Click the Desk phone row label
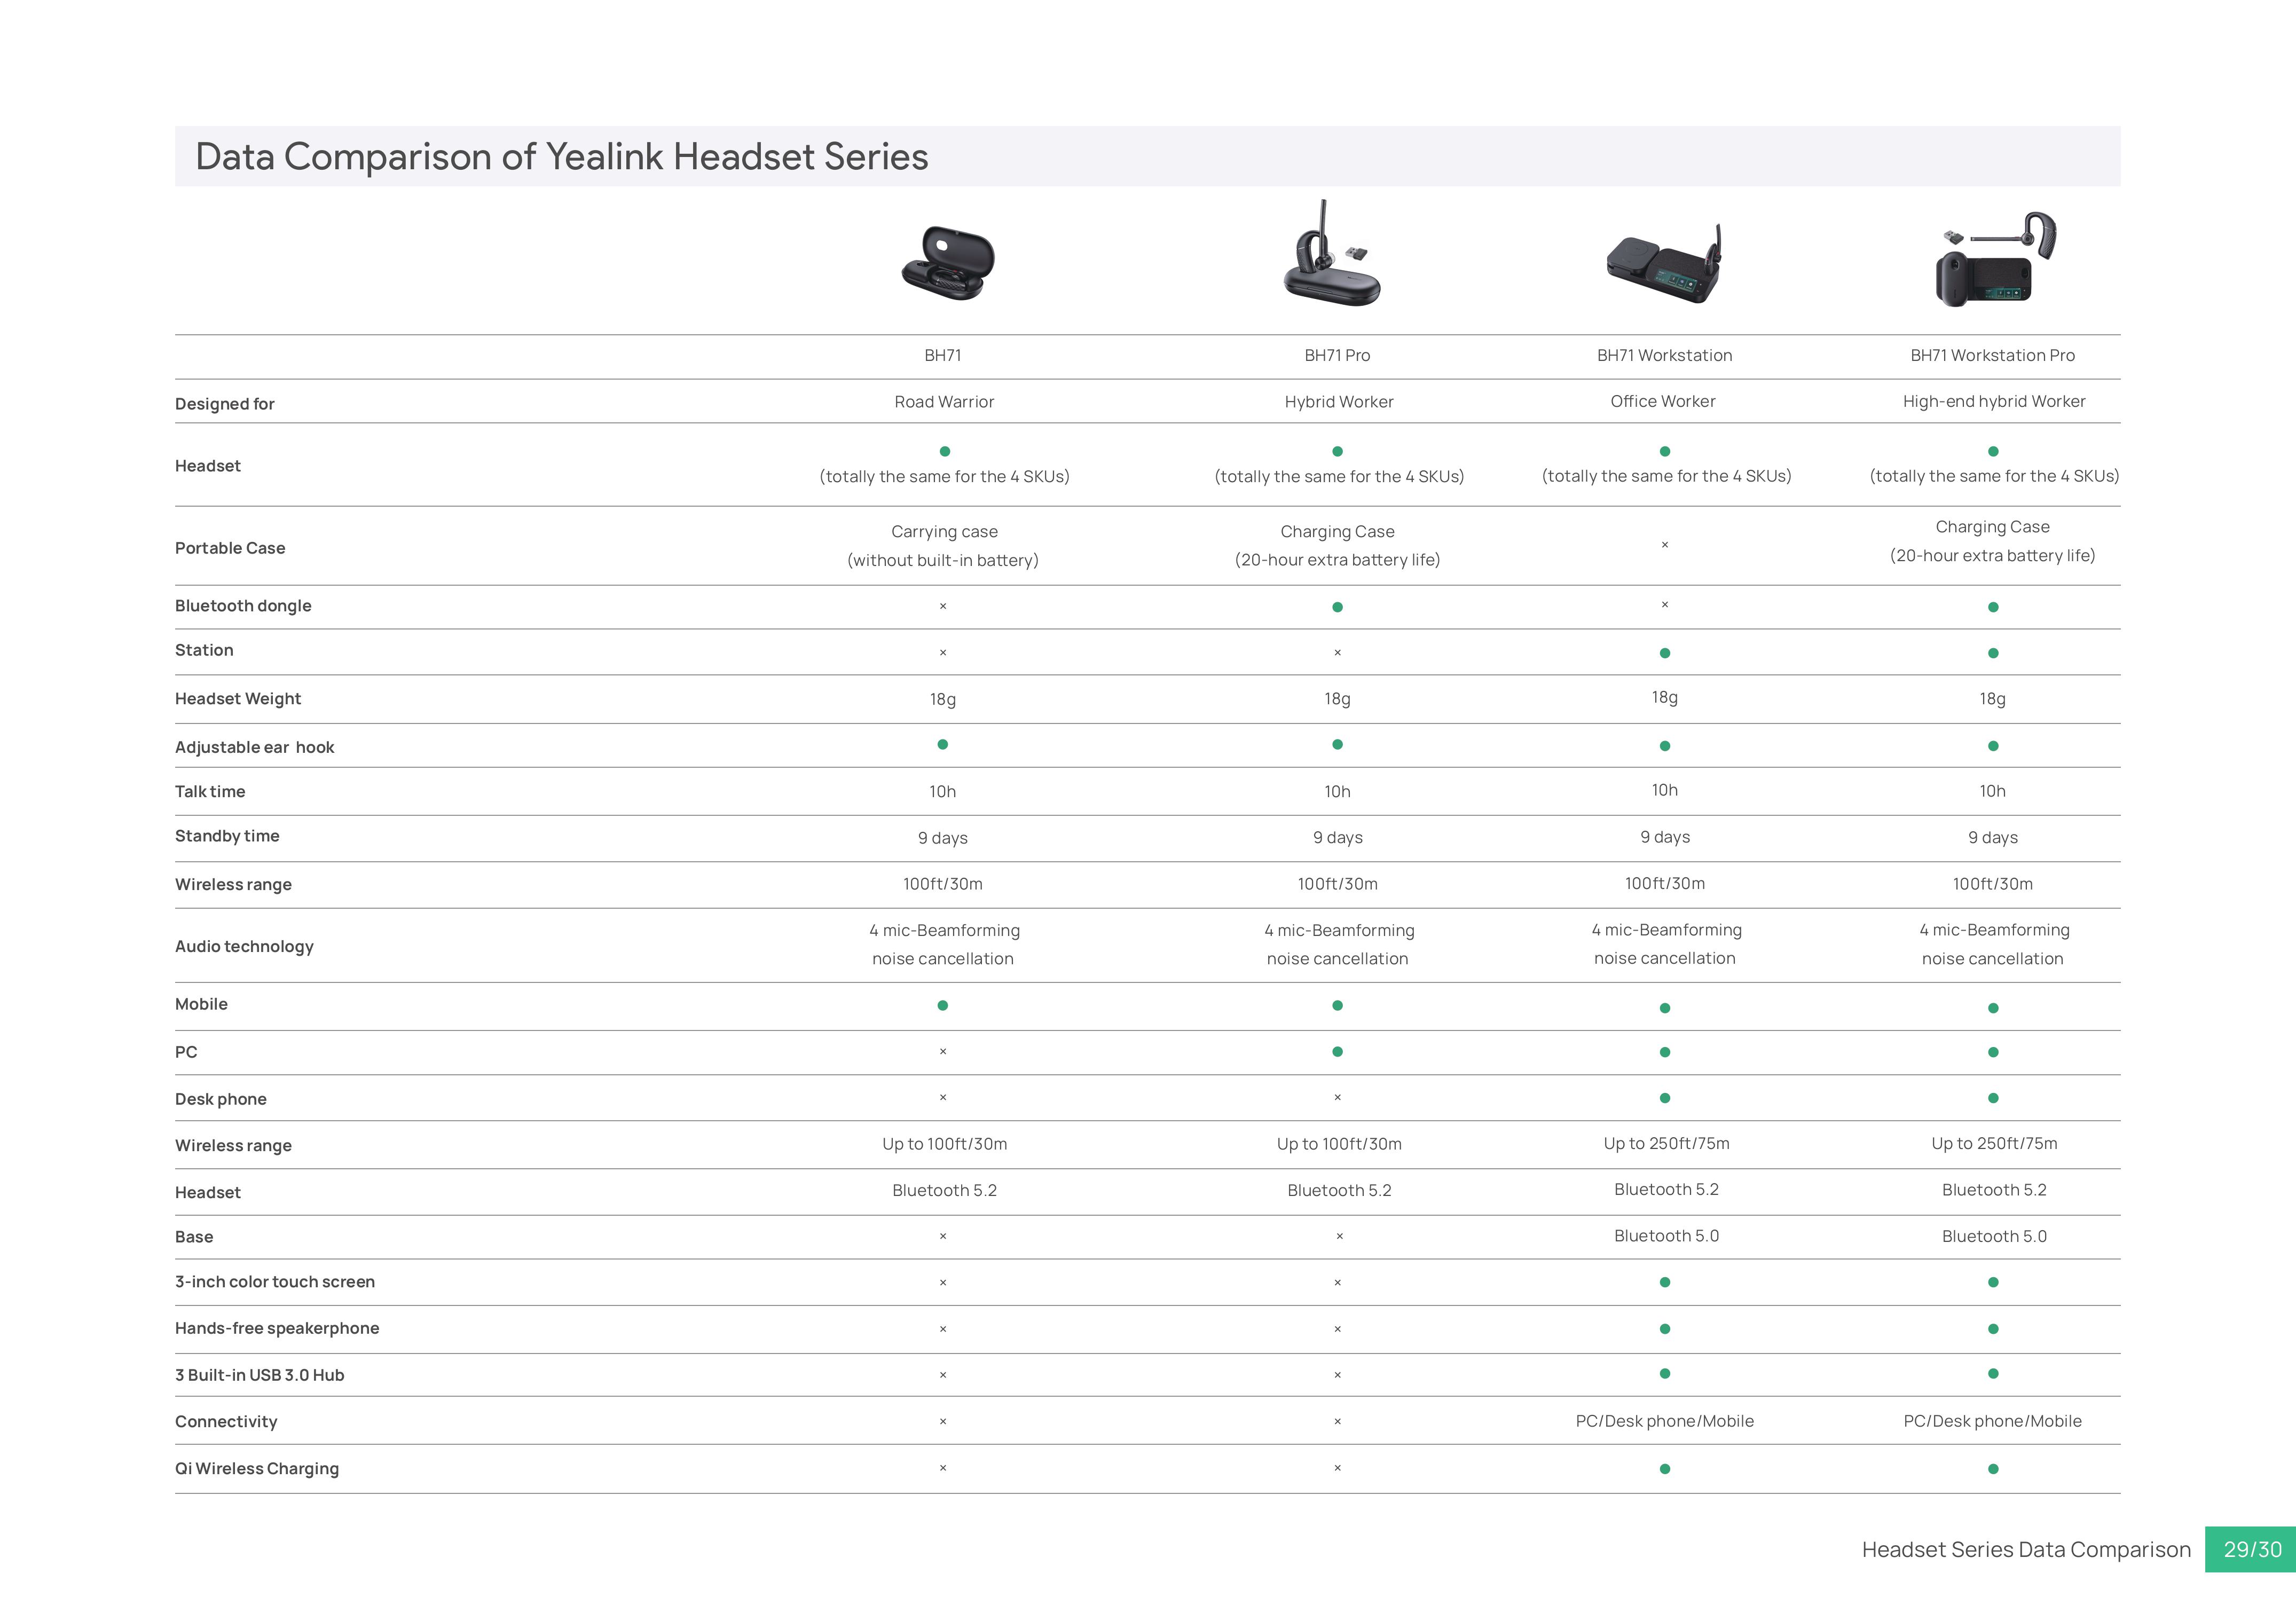The height and width of the screenshot is (1621, 2296). coord(221,1099)
